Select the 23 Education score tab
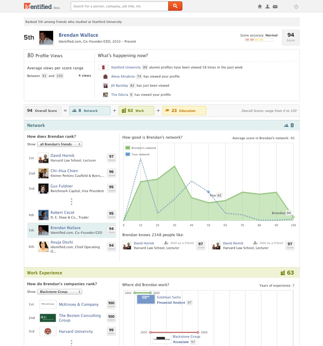This screenshot has height=346, width=323. [x=184, y=111]
